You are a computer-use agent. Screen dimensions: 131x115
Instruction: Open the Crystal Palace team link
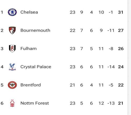tap(36, 67)
